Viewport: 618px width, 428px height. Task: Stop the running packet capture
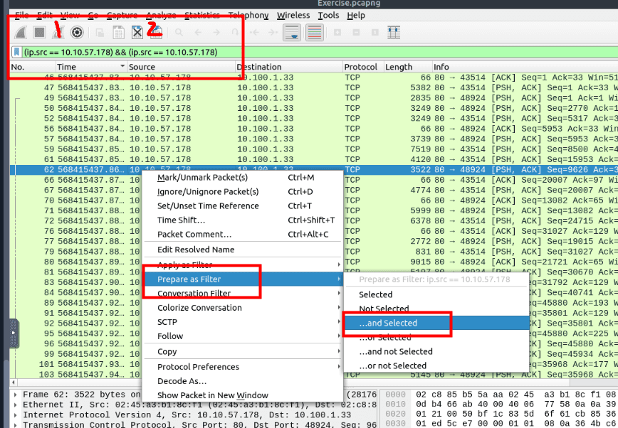(x=40, y=32)
